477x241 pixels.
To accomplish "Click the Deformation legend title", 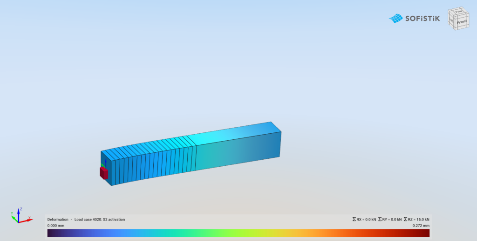I will 58,219.
